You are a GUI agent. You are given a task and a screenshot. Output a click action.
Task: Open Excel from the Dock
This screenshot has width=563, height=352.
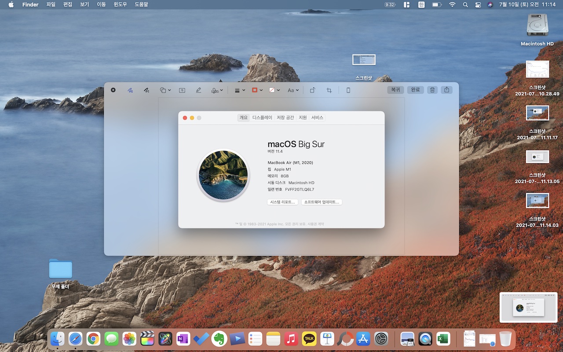click(x=443, y=339)
